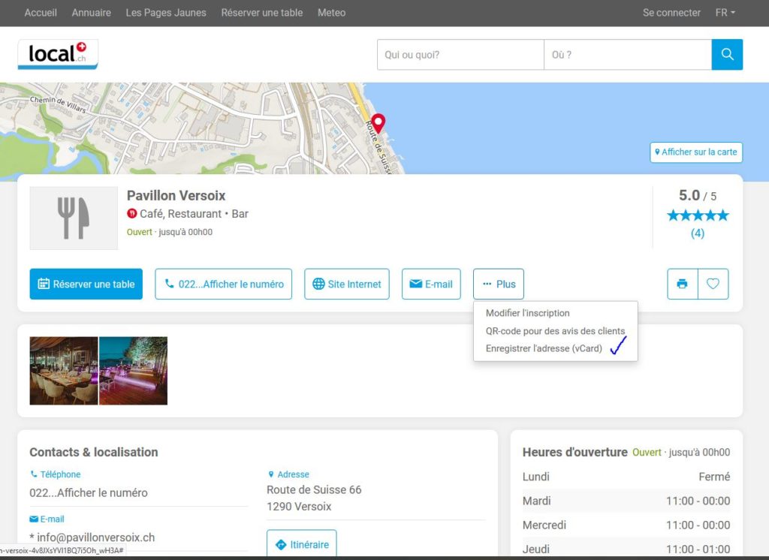
Task: Click the Contacts & localisation heading
Action: tap(94, 452)
